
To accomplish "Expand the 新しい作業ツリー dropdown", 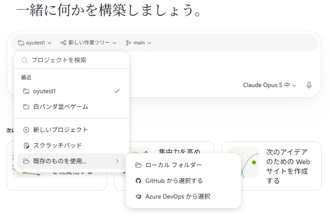I will coord(88,43).
